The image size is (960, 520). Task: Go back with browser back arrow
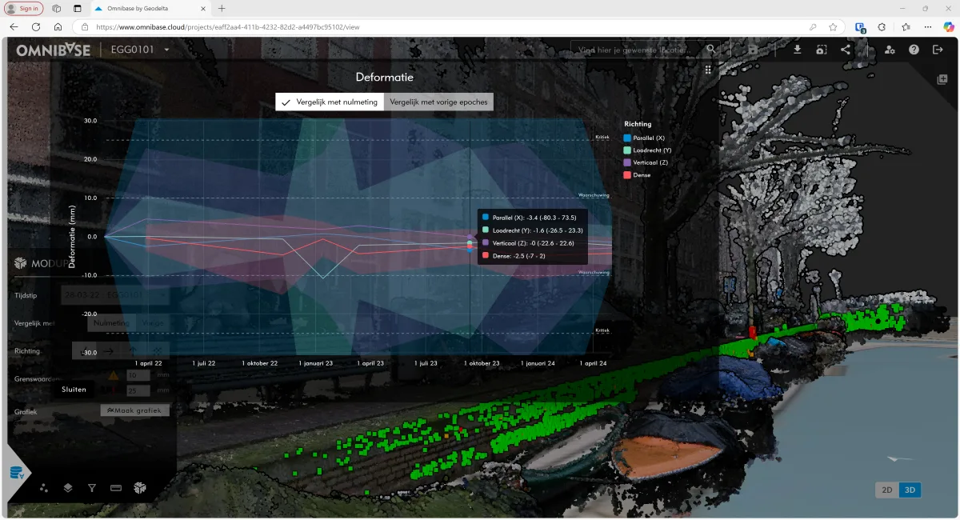point(14,26)
